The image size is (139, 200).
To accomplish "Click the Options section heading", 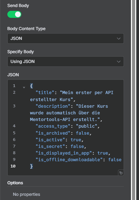I will (15, 183).
